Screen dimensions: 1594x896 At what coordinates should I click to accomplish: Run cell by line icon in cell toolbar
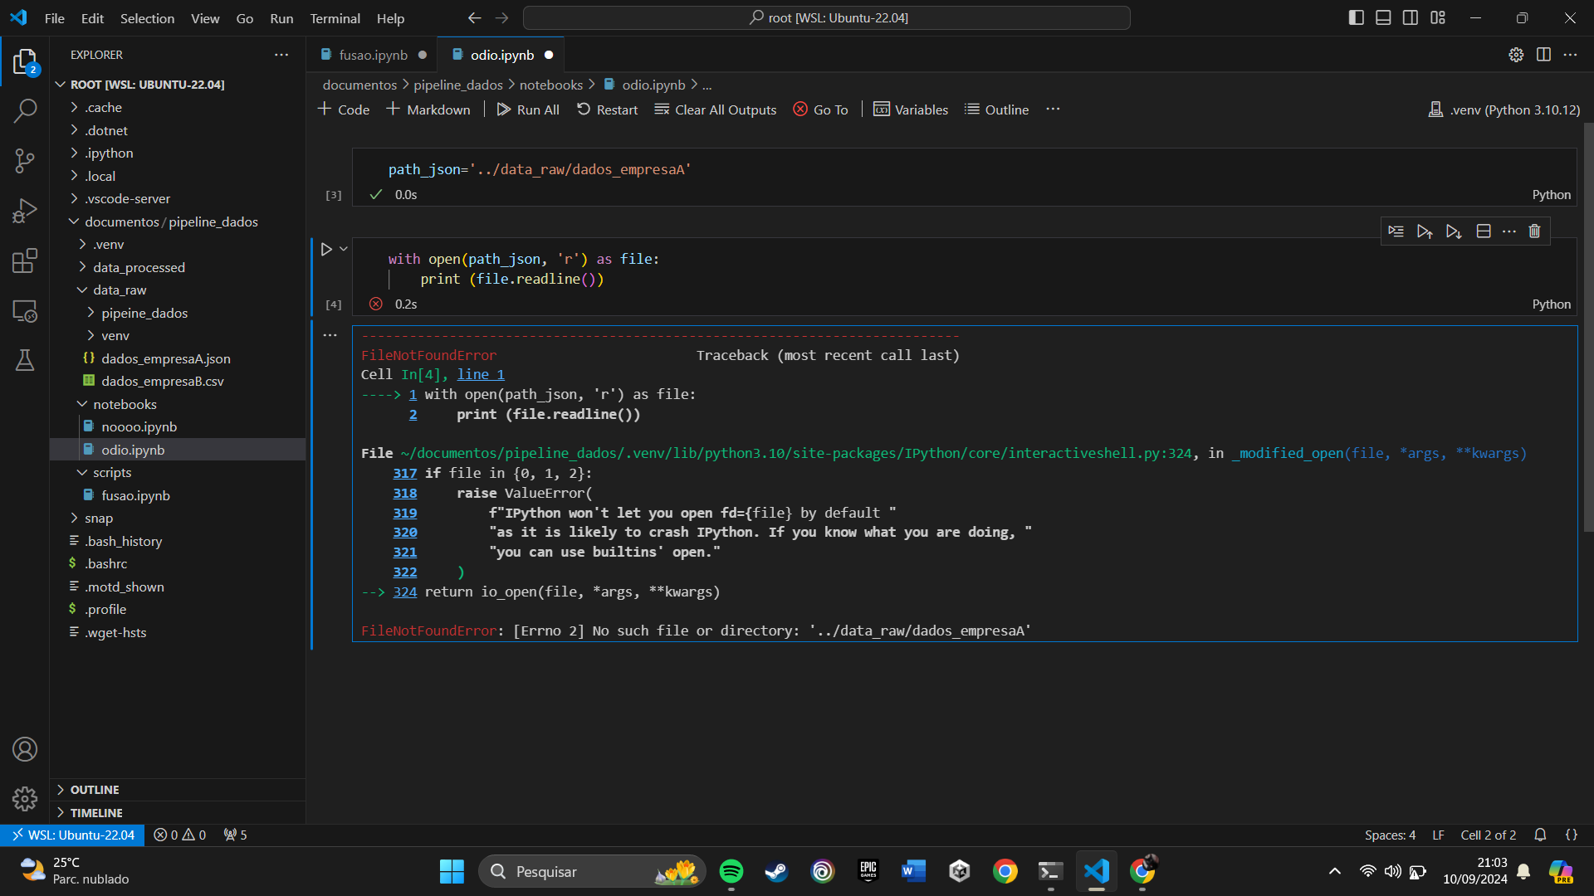1396,231
